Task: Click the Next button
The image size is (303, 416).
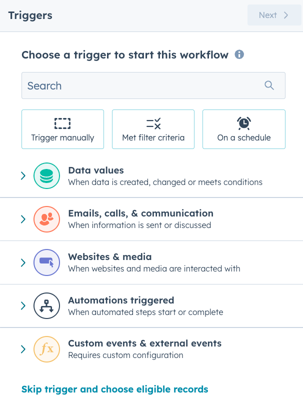Action: click(274, 15)
